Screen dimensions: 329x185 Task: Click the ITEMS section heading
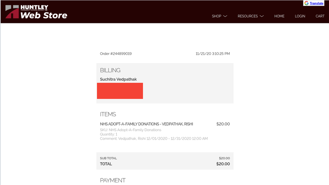[108, 114]
